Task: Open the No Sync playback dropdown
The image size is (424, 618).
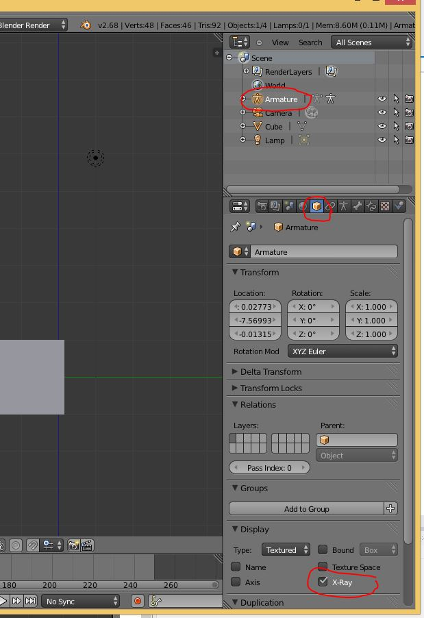Action: click(80, 601)
